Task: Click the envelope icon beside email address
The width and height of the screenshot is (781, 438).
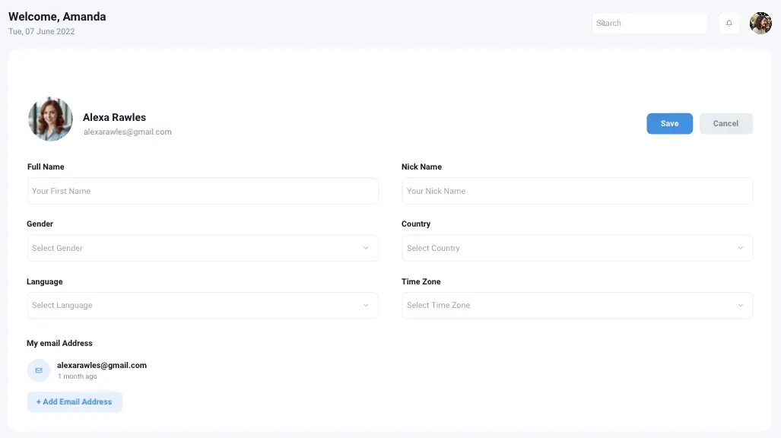Action: tap(39, 370)
